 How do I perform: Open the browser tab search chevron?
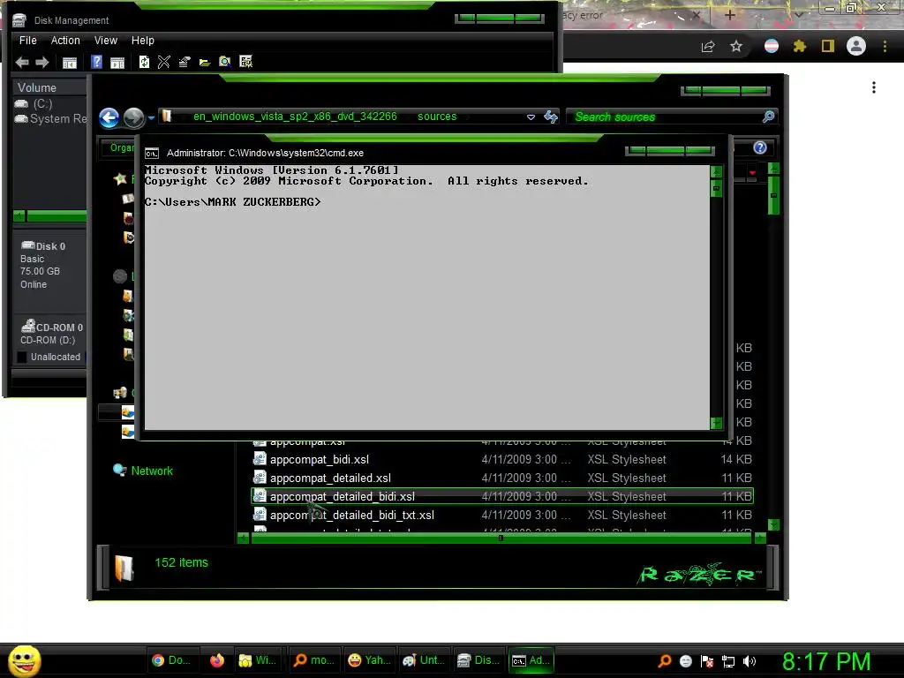coord(798,15)
